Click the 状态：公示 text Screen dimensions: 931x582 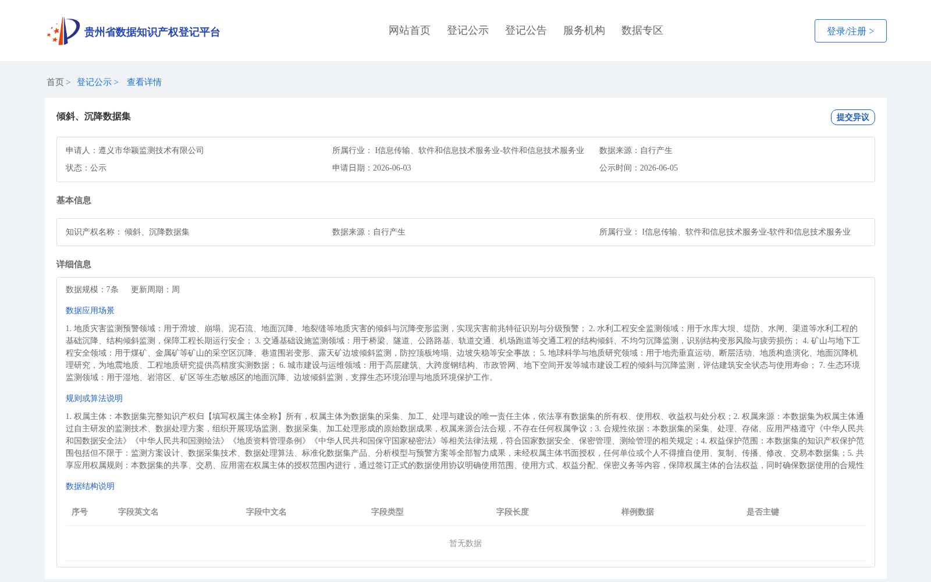[86, 168]
